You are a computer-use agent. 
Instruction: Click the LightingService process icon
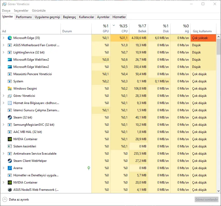point(10,52)
